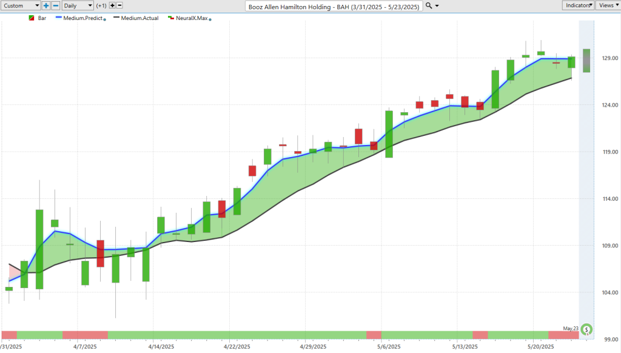Click the 4/14/2025 date axis label

[x=161, y=347]
